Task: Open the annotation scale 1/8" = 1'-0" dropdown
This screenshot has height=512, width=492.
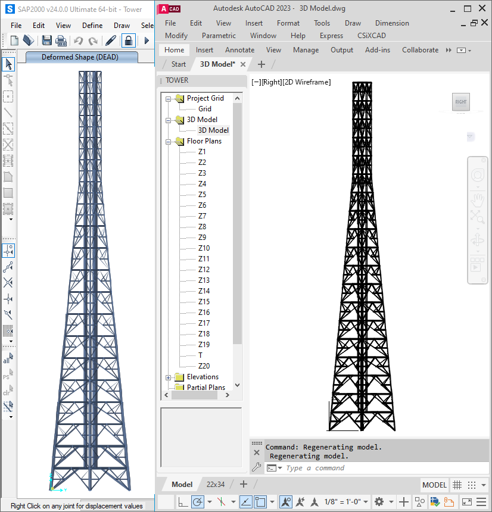Action: coord(346,501)
